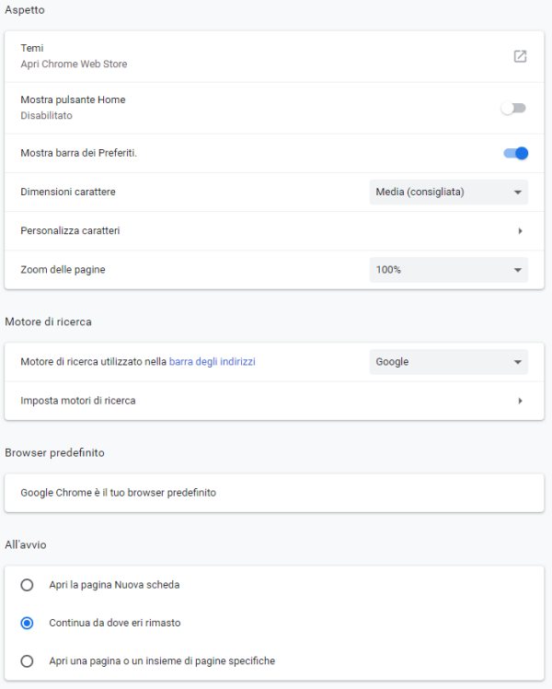Screen dimensions: 552x689
Task: Disable the Mostra barra dei Preferiti toggle
Action: [x=516, y=153]
